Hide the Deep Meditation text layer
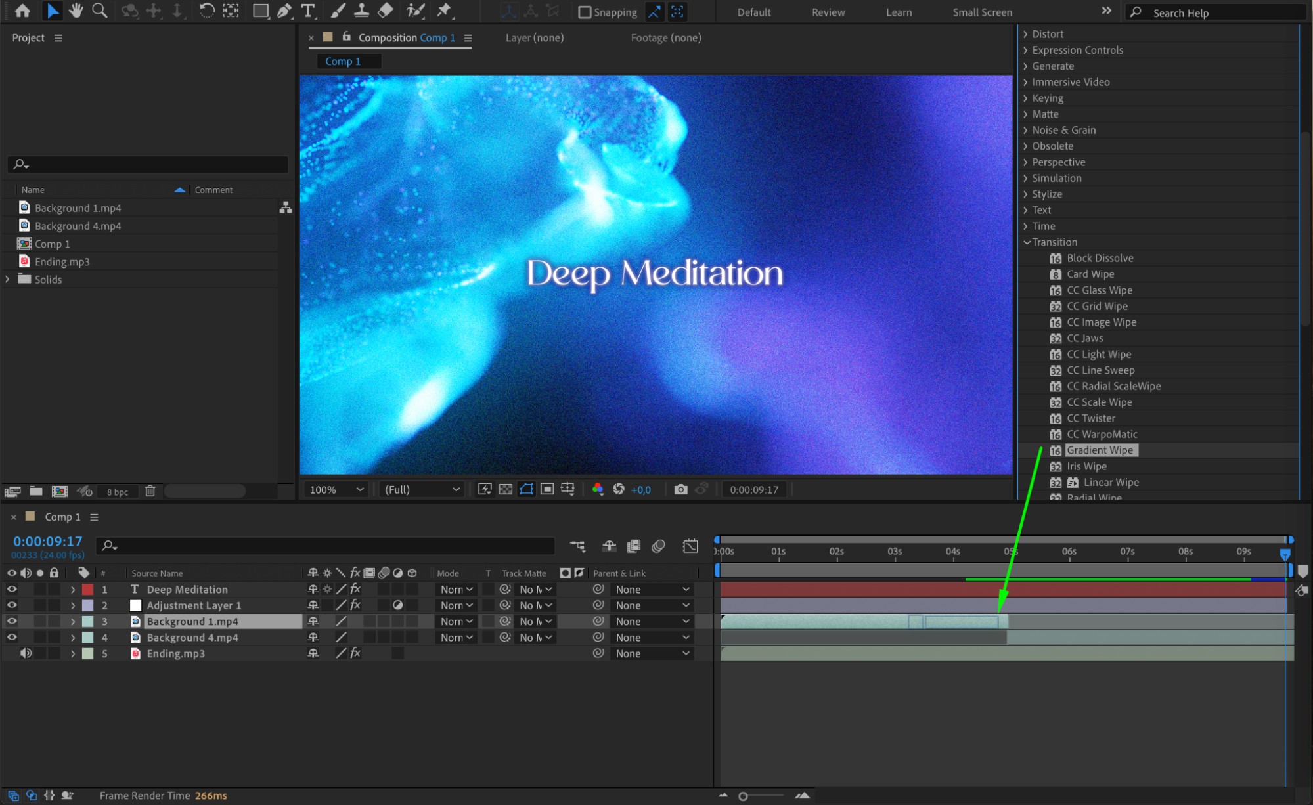This screenshot has height=805, width=1313. pos(12,589)
